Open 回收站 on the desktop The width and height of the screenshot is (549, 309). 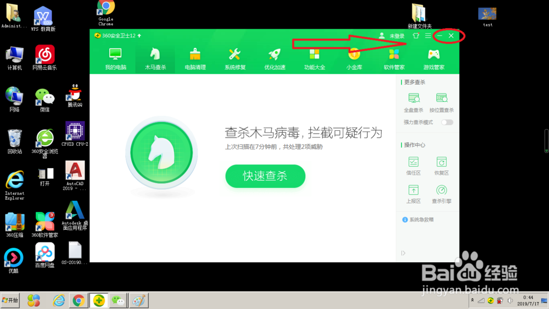click(14, 141)
